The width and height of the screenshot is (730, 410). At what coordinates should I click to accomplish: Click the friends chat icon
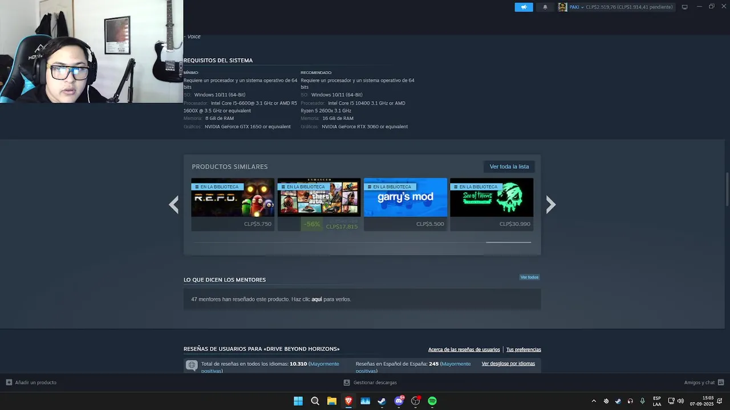click(x=721, y=383)
